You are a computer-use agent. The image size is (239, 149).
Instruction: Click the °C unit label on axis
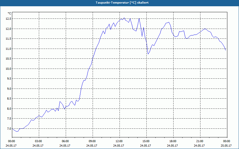point(10,13)
